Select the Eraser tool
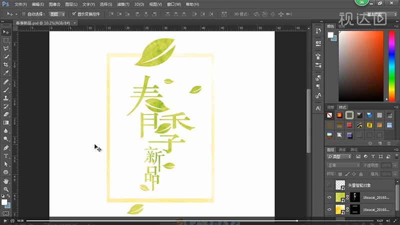 [x=6, y=114]
